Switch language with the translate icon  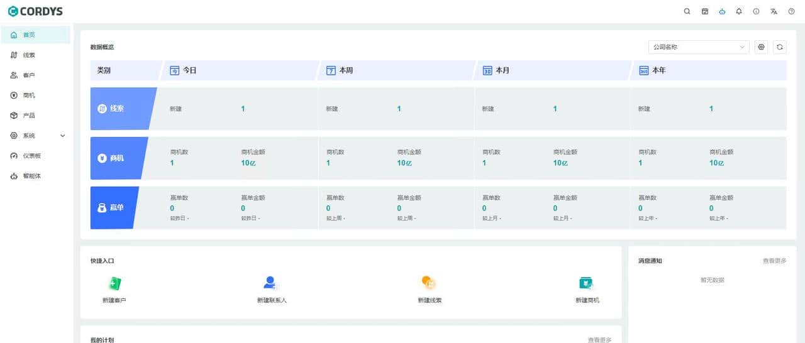[x=774, y=11]
